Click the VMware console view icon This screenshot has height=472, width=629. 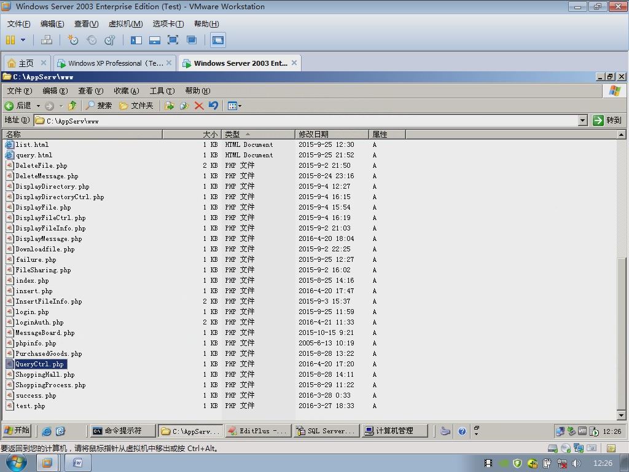[x=218, y=40]
